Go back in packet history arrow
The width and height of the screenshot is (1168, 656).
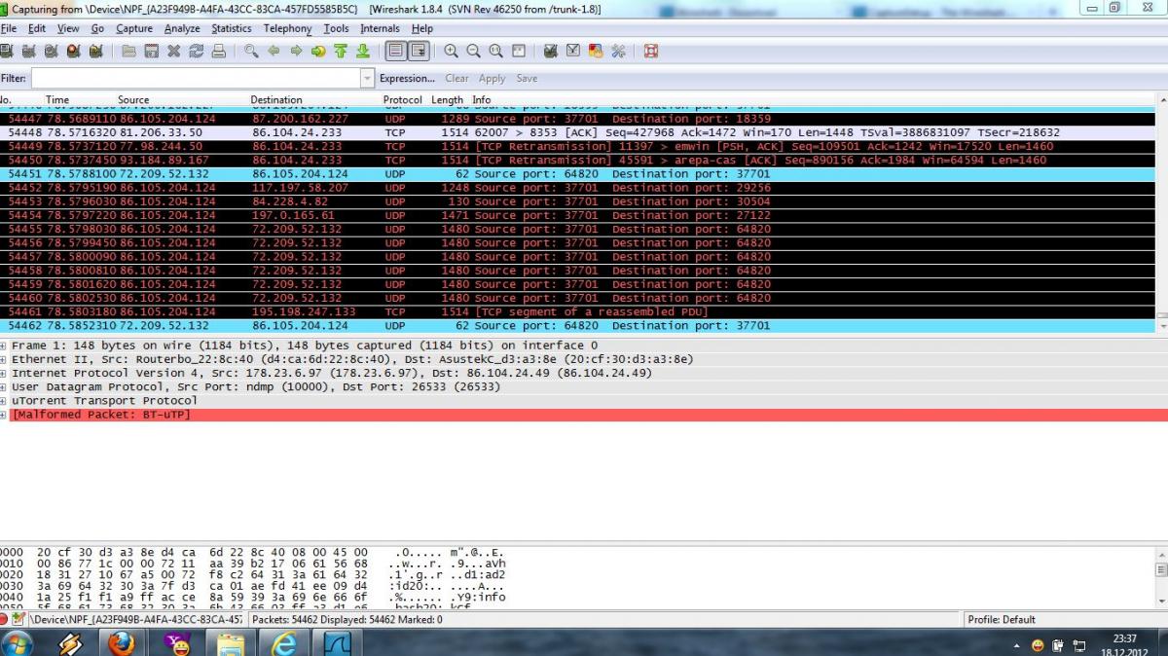(274, 51)
